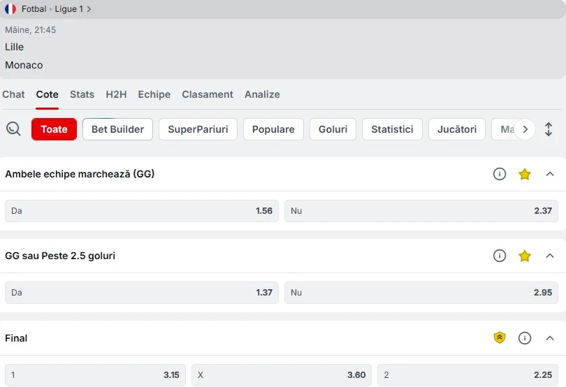The width and height of the screenshot is (566, 387).
Task: Open the market search magnifier icon
Action: click(x=13, y=129)
